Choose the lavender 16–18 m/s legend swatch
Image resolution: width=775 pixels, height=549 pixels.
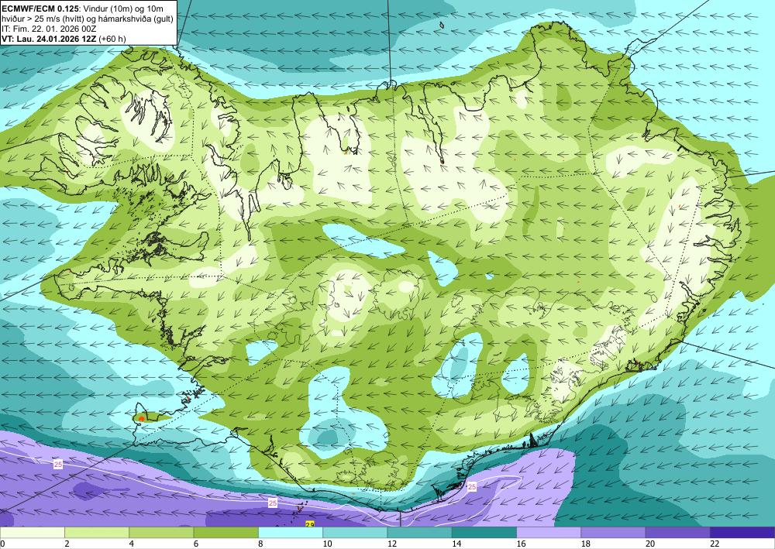[549, 532]
